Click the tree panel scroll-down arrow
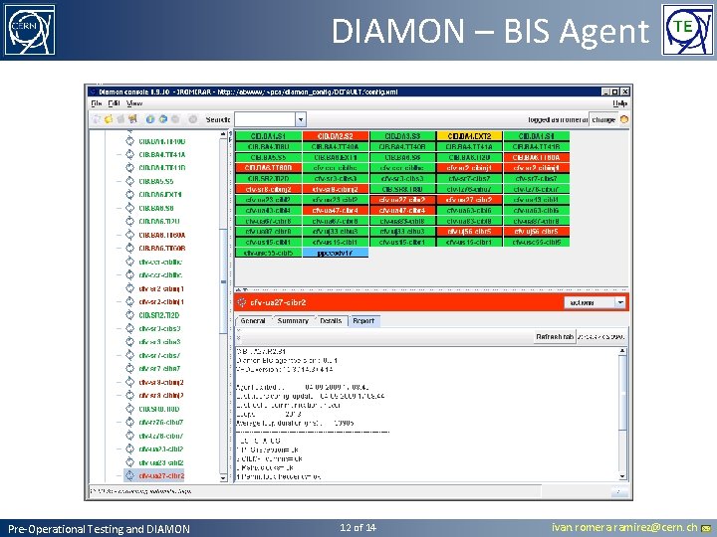717x537 pixels. [x=223, y=477]
